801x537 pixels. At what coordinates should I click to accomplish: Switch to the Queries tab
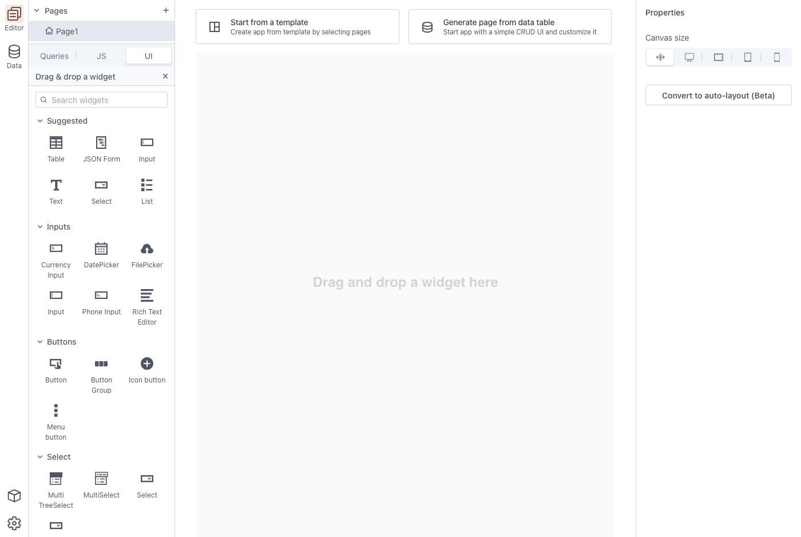(x=54, y=56)
